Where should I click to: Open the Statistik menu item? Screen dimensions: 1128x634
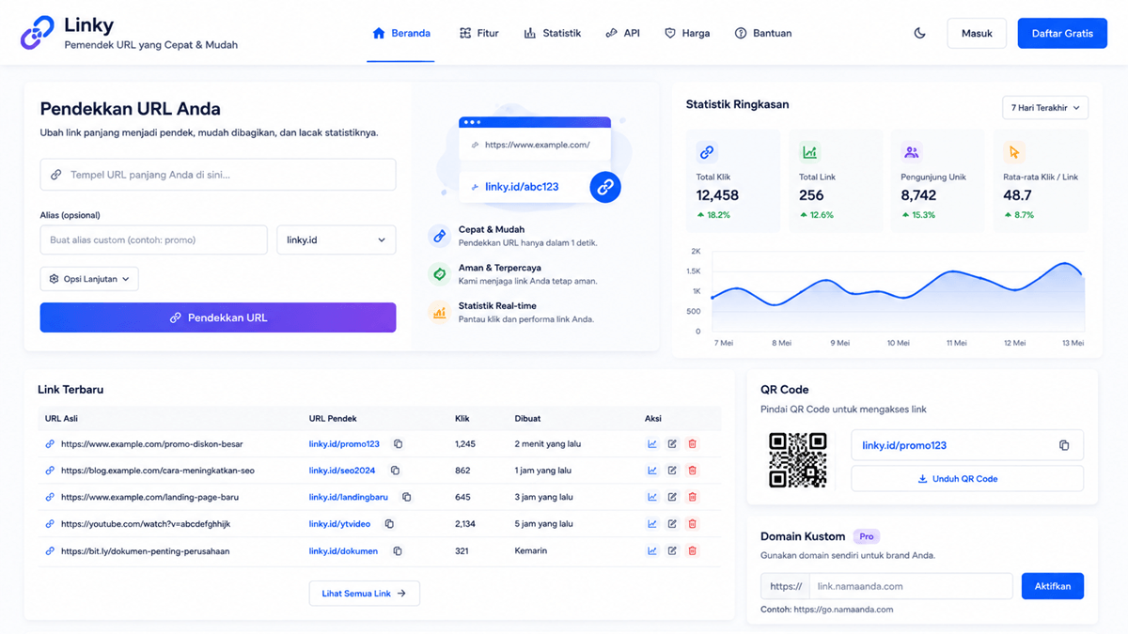click(x=553, y=33)
